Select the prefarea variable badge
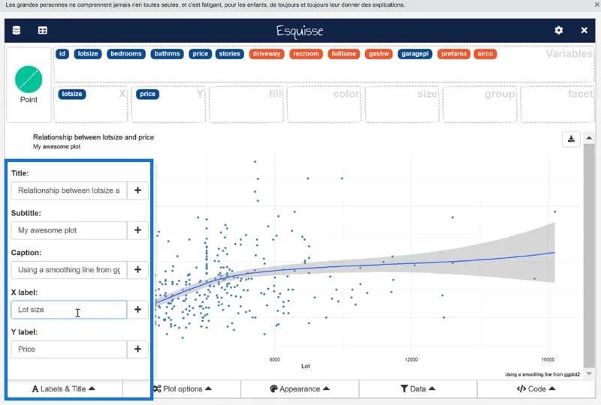Viewport: 601px width, 405px height. (x=454, y=54)
